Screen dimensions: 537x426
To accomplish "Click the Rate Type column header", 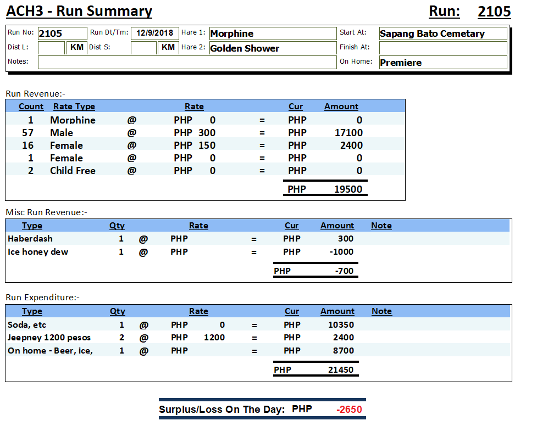I will [x=74, y=107].
